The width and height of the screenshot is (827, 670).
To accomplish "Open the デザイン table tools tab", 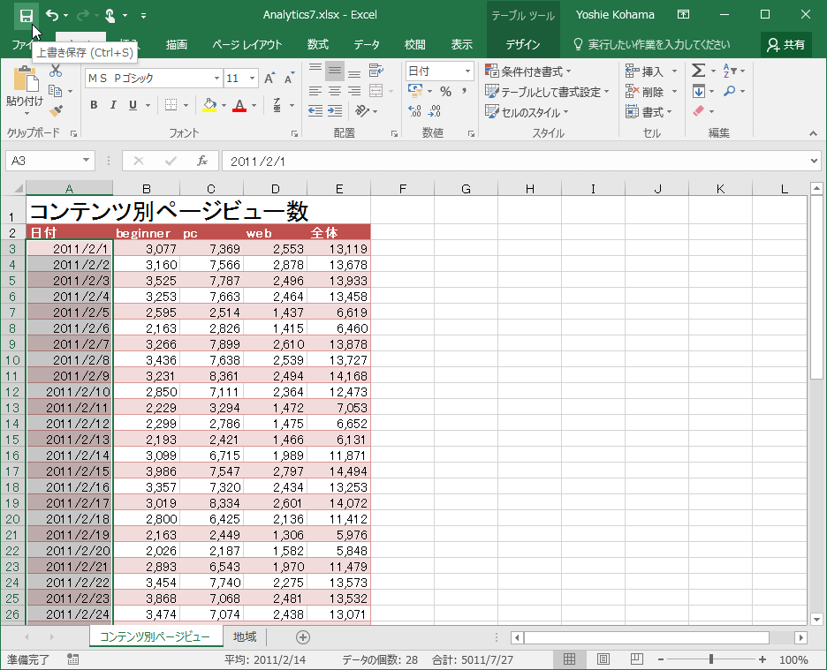I will pos(523,45).
